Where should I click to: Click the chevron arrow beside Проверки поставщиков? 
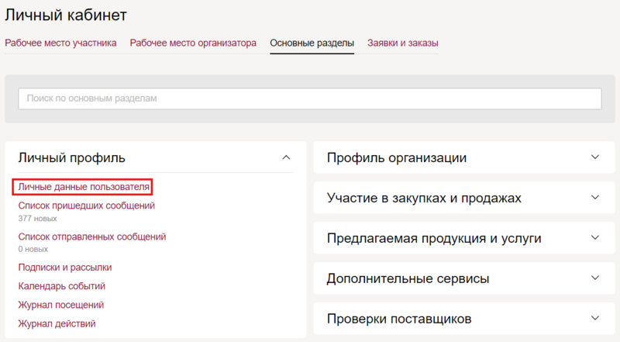[x=595, y=318]
